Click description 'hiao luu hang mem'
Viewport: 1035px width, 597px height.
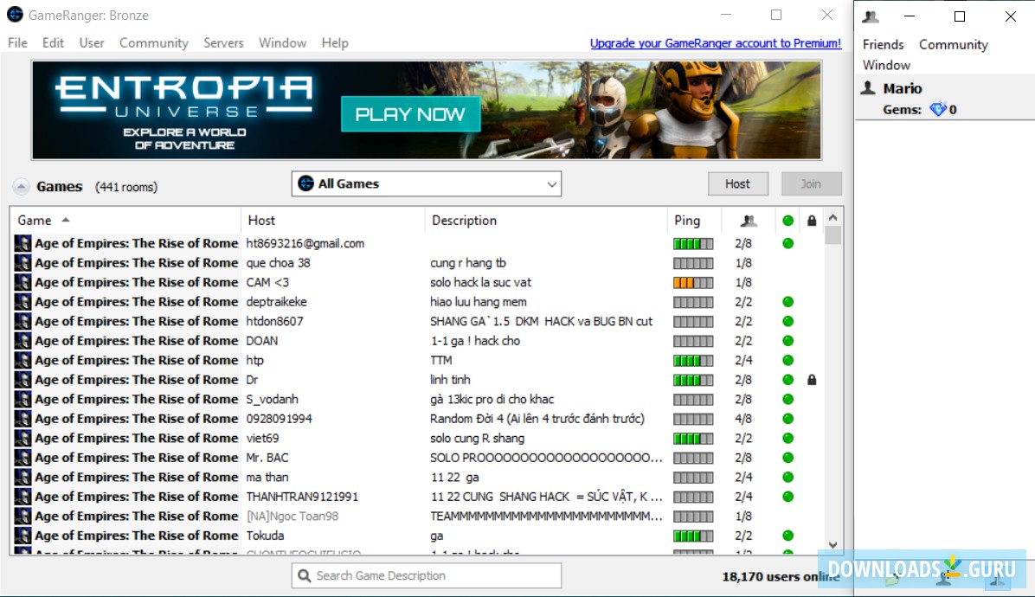tap(479, 301)
